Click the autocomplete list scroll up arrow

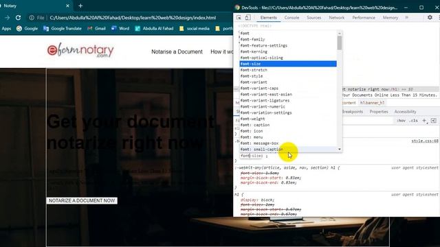coord(340,34)
